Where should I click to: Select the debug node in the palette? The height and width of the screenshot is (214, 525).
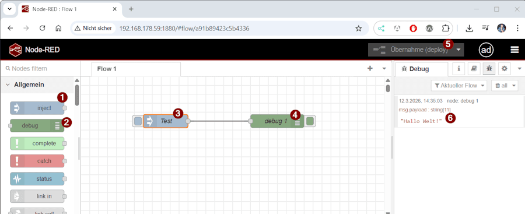pos(37,126)
